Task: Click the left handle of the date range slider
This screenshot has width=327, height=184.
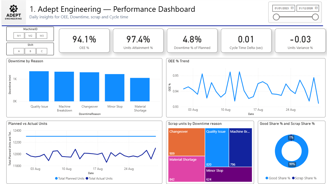Action: [x=276, y=17]
